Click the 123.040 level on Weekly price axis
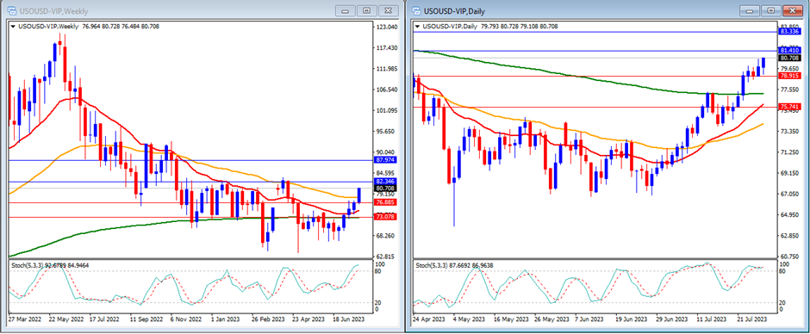The width and height of the screenshot is (810, 334). 386,27
